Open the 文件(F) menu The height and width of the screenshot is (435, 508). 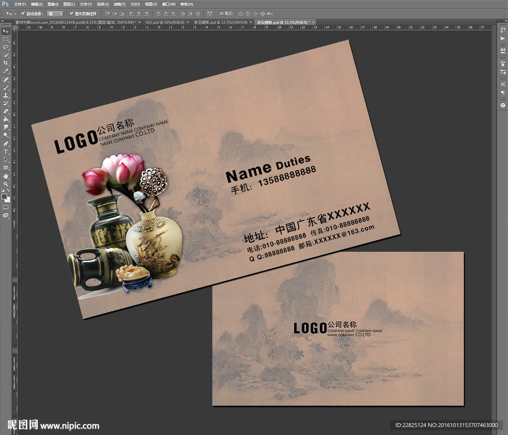pos(20,4)
